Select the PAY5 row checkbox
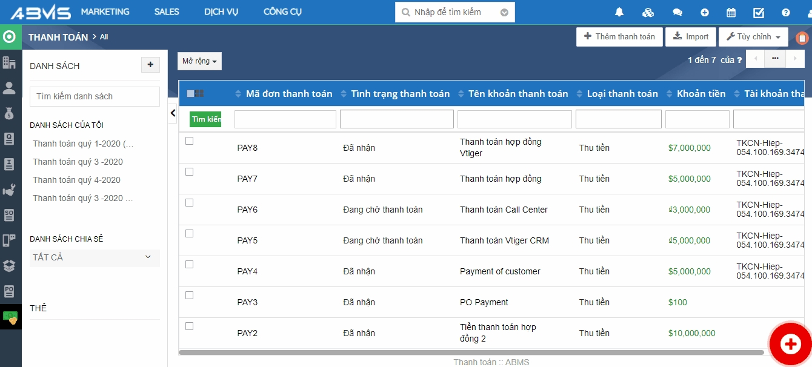 (189, 233)
